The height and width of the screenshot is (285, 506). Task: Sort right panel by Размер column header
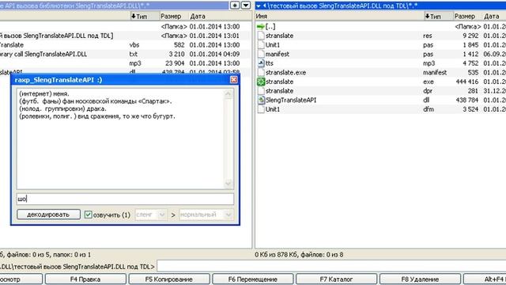[467, 16]
